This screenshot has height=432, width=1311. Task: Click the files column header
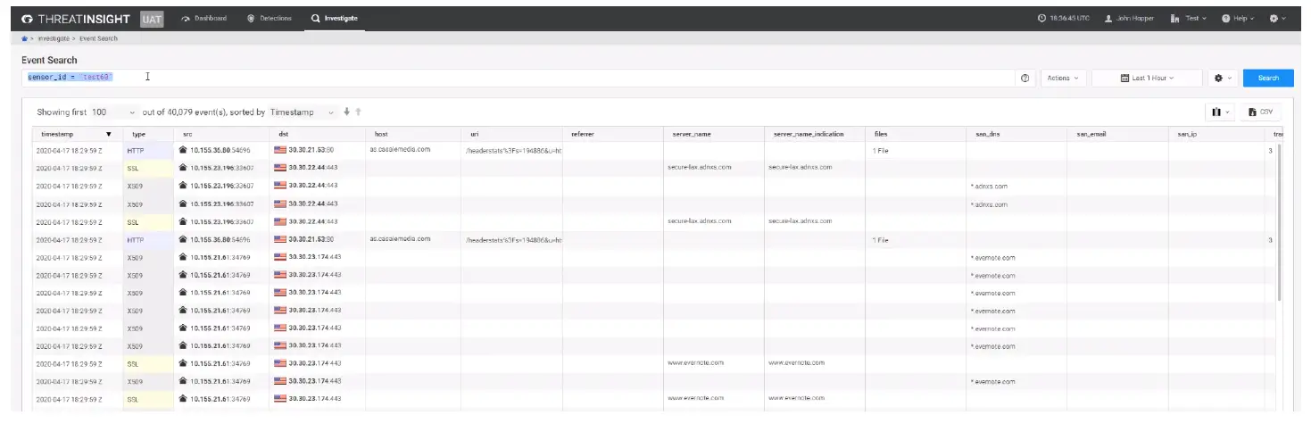tap(916, 134)
